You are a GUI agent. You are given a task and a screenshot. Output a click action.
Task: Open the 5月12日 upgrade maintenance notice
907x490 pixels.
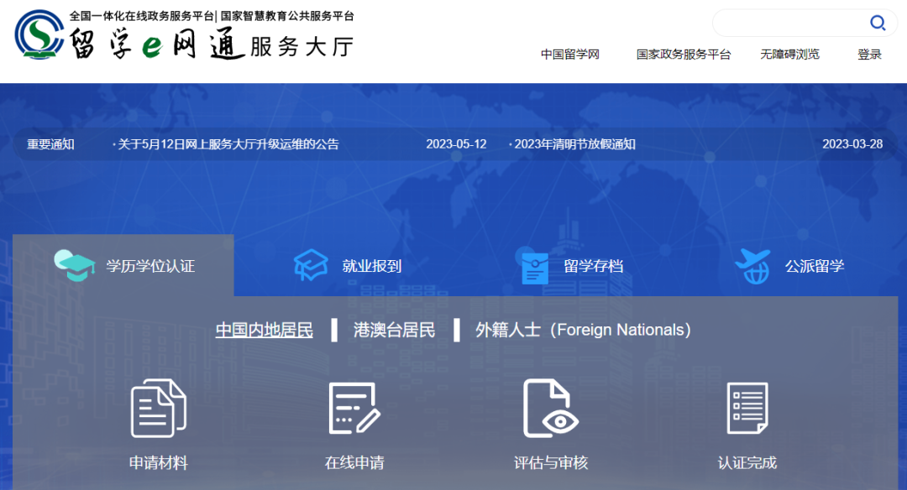click(x=228, y=143)
